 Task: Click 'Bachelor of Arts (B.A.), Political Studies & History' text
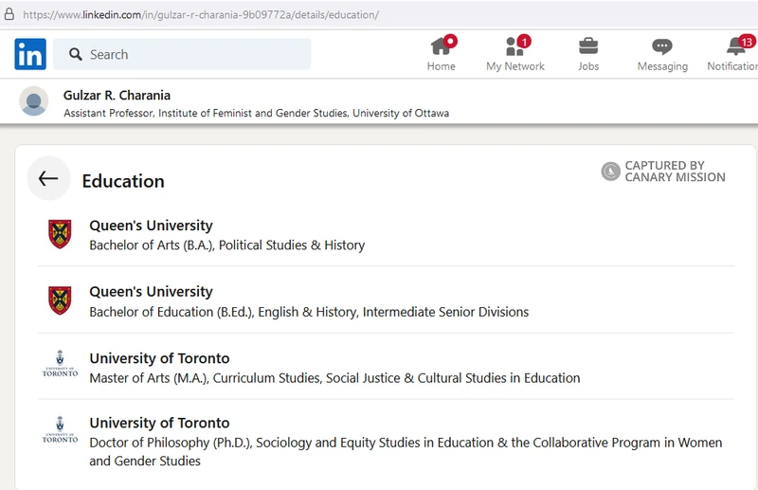tap(227, 245)
